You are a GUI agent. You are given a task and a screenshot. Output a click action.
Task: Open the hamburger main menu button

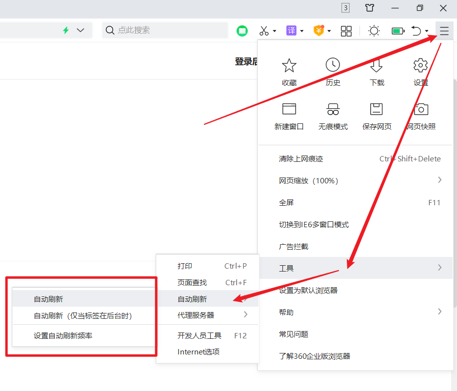(x=444, y=31)
